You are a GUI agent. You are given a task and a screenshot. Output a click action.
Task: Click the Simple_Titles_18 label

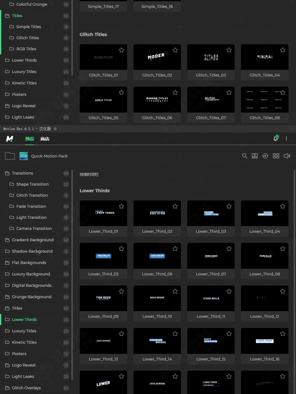tap(157, 6)
